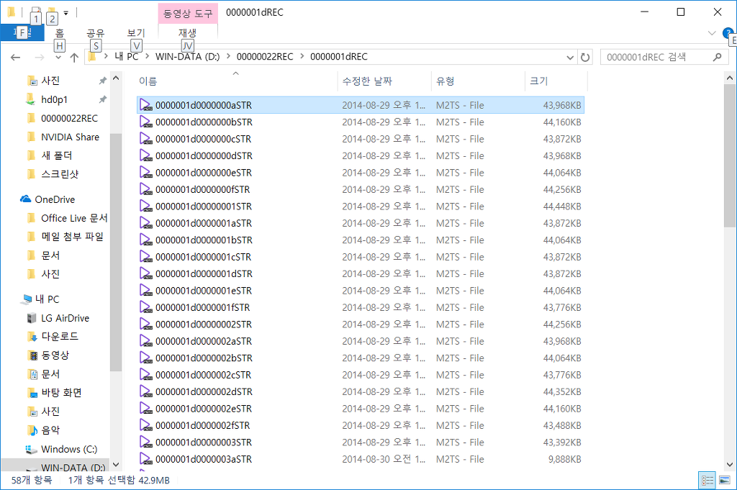Image resolution: width=737 pixels, height=490 pixels.
Task: Select file icon of 0000001d0000003aSTR
Action: point(145,459)
